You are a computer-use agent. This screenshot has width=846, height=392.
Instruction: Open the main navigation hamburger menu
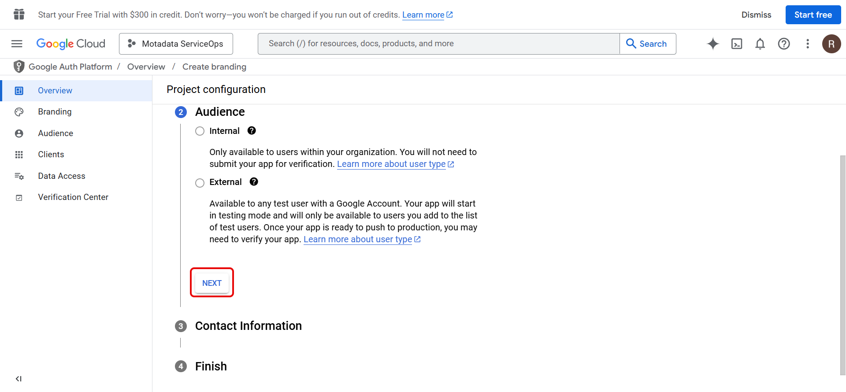click(x=17, y=44)
